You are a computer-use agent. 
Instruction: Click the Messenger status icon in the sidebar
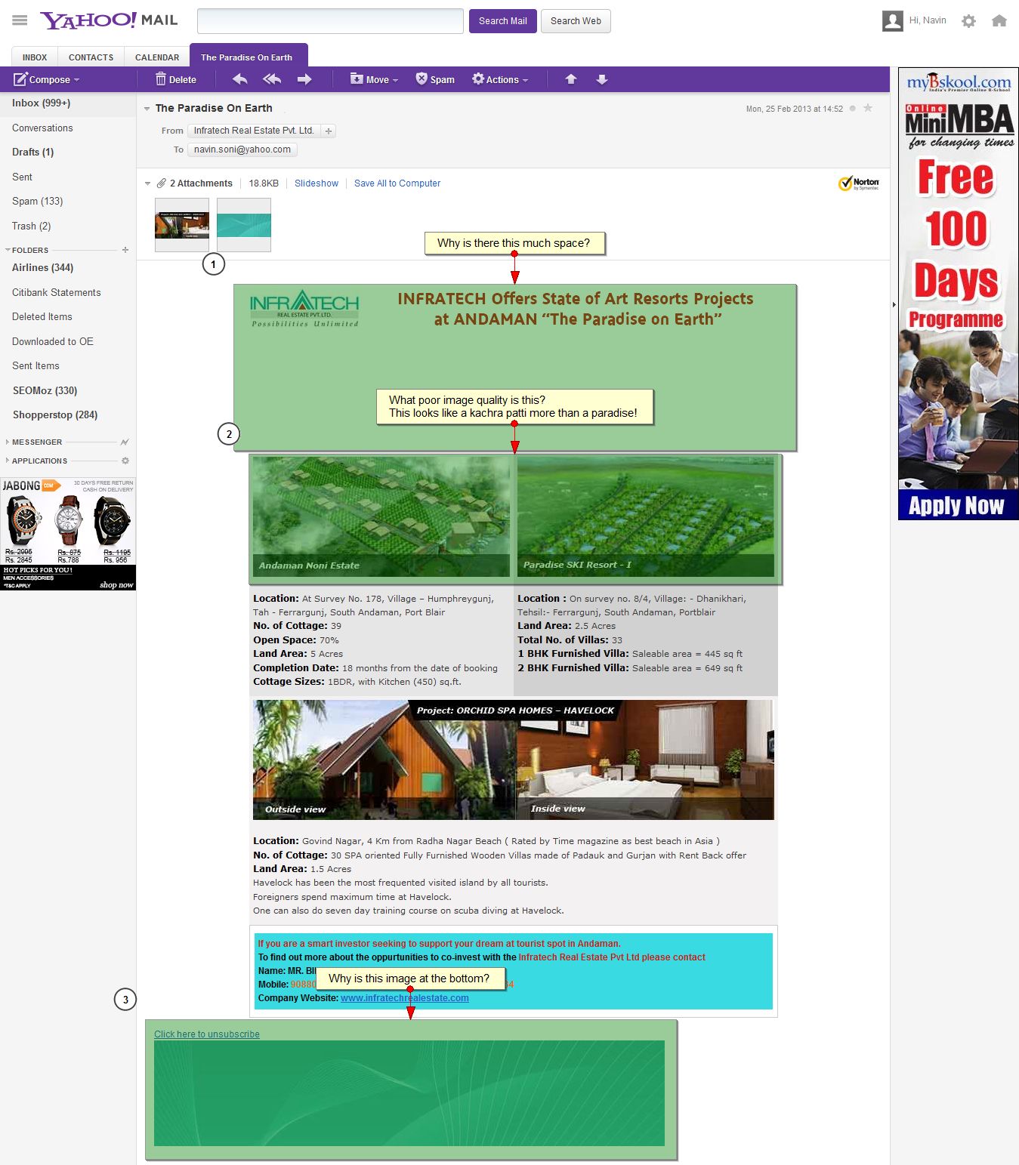coord(125,442)
